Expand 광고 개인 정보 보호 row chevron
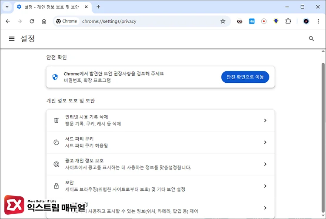The width and height of the screenshot is (326, 219). point(265,164)
